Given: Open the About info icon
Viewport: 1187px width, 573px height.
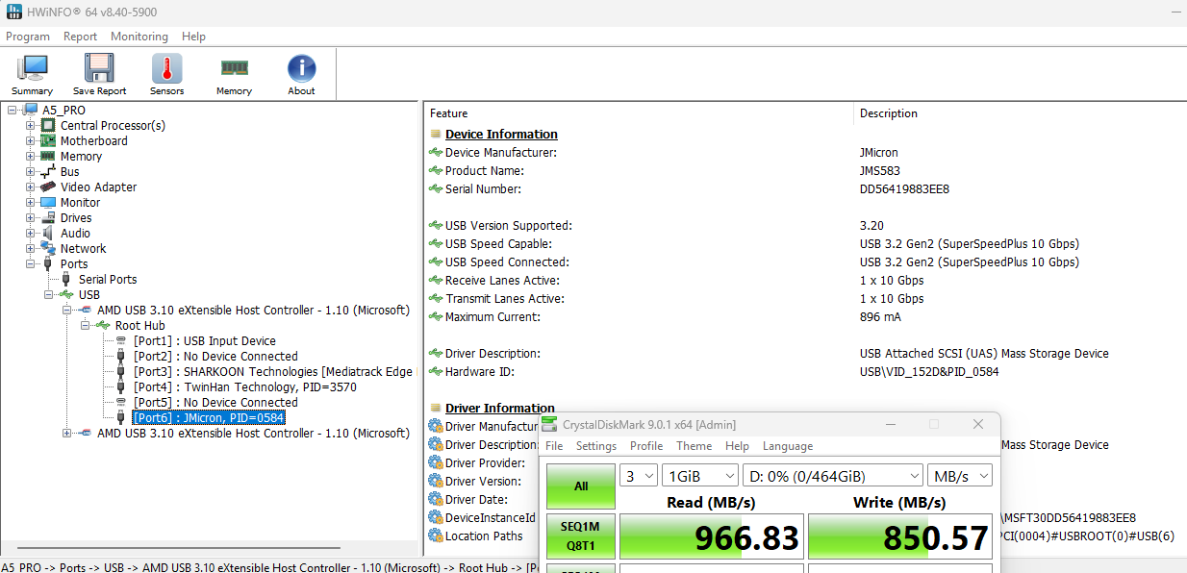Looking at the screenshot, I should [x=301, y=74].
